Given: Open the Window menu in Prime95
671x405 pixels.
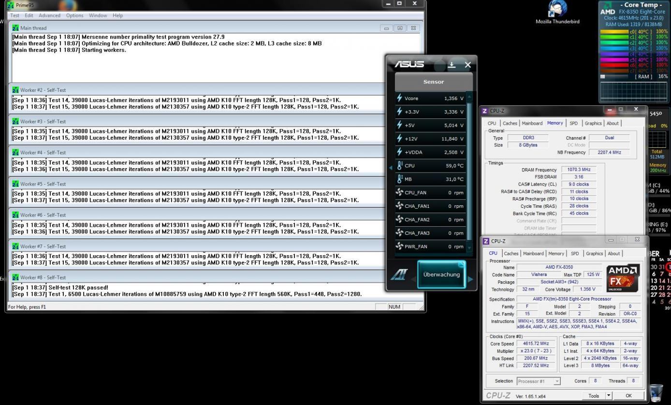Looking at the screenshot, I should [x=98, y=15].
